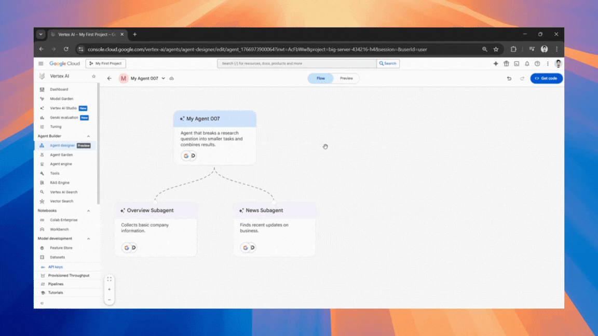Open the Agent designer sidebar icon
Image resolution: width=598 pixels, height=336 pixels.
point(42,145)
